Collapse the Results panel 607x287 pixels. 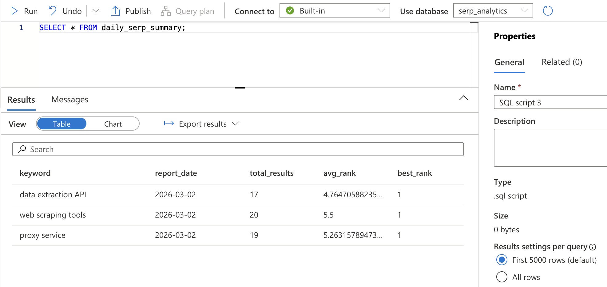[464, 98]
